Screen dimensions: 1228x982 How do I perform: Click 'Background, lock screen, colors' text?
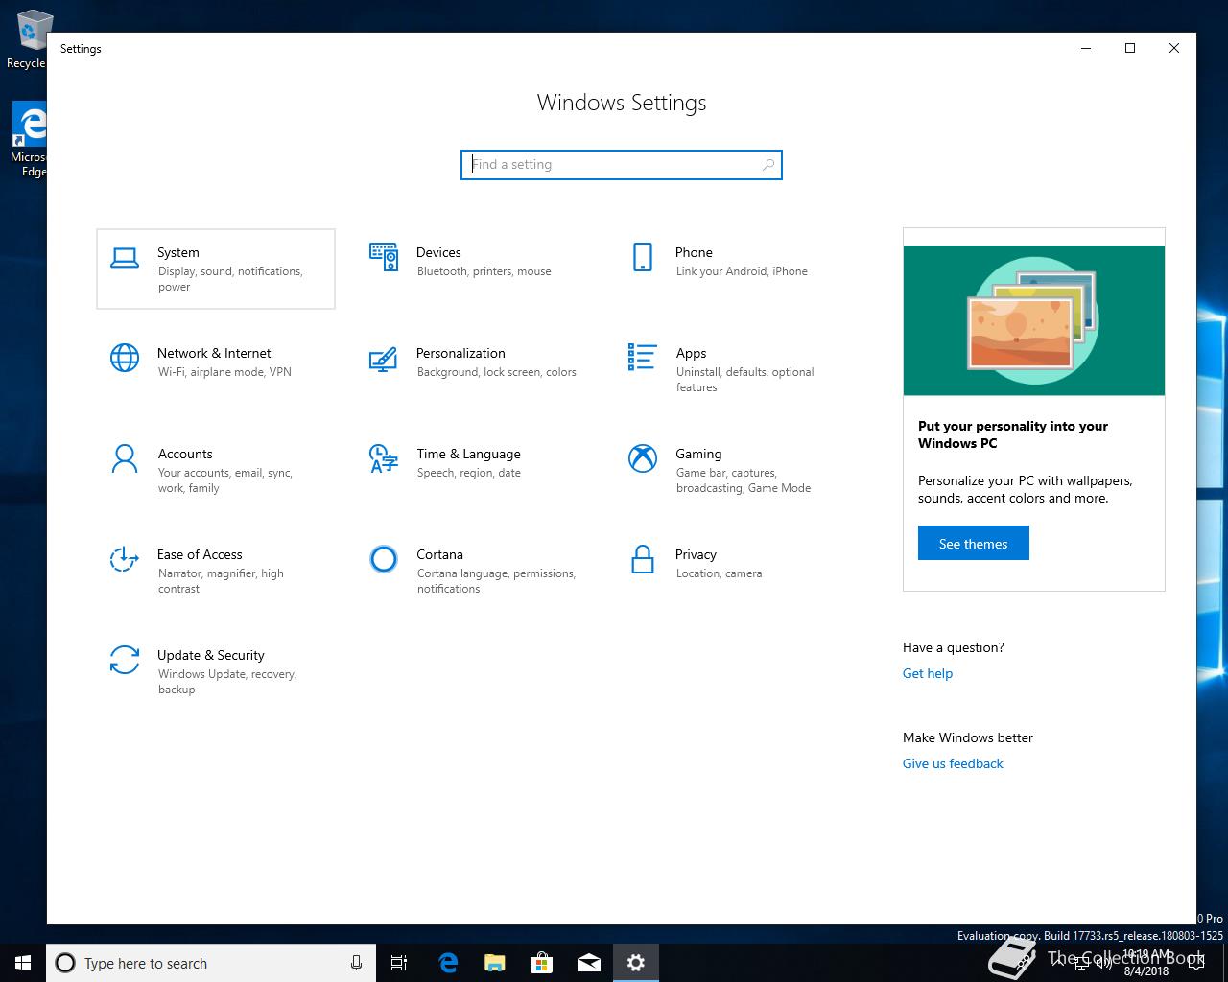click(x=496, y=372)
